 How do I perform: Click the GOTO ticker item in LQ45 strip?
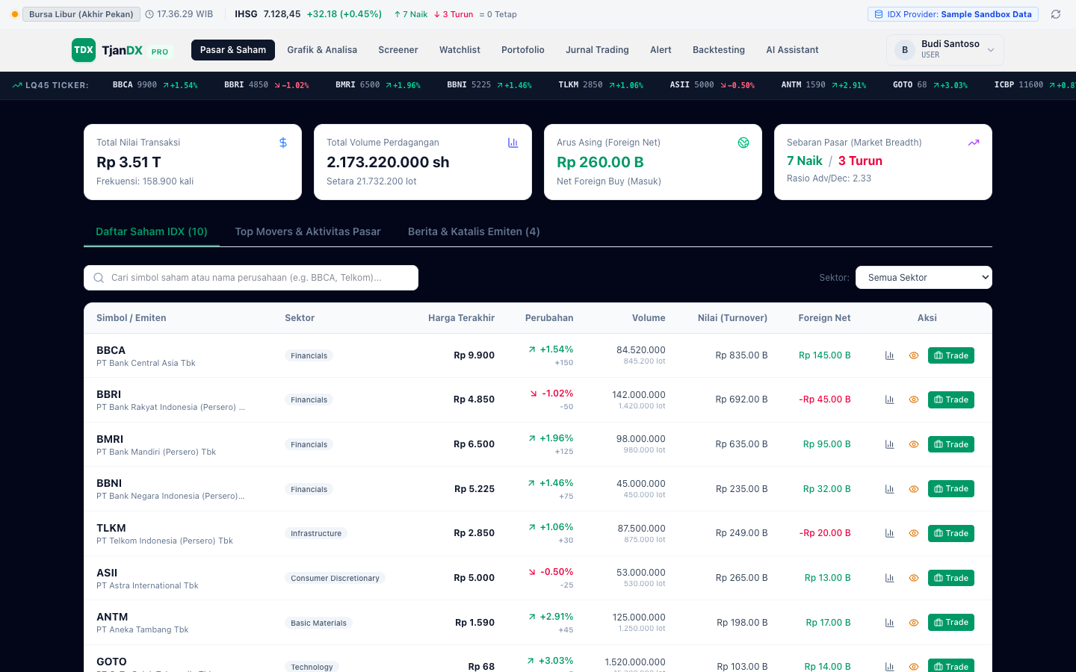click(930, 85)
